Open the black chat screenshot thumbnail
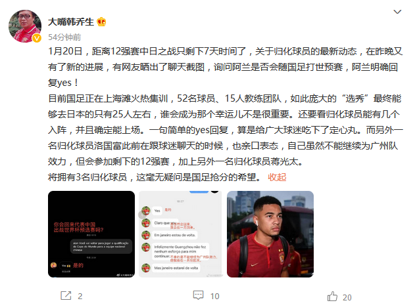 click(x=91, y=234)
